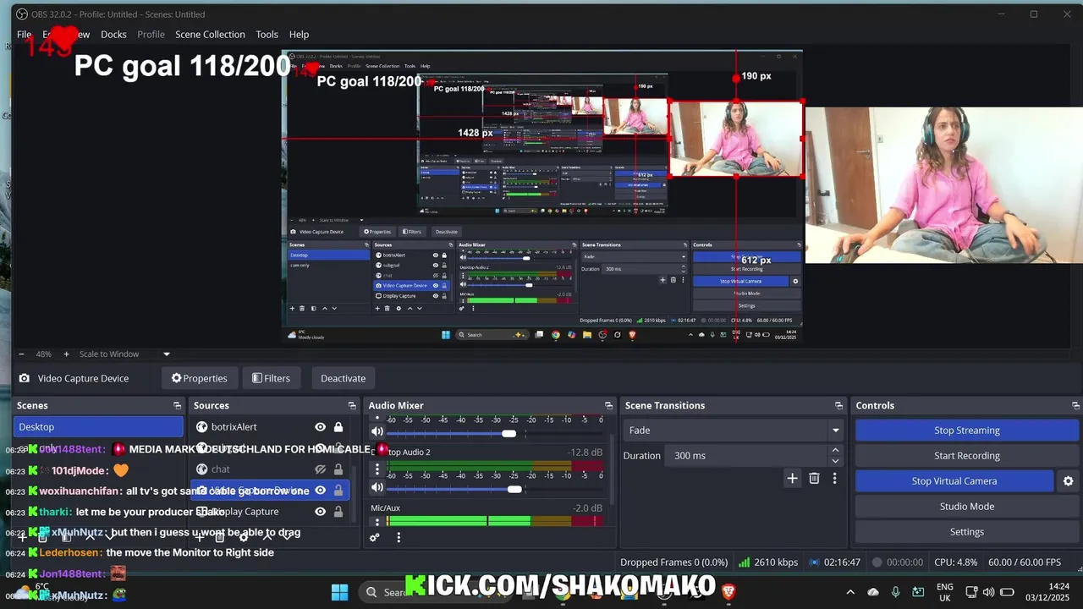Float the Sources dock panel icon

[x=352, y=406]
